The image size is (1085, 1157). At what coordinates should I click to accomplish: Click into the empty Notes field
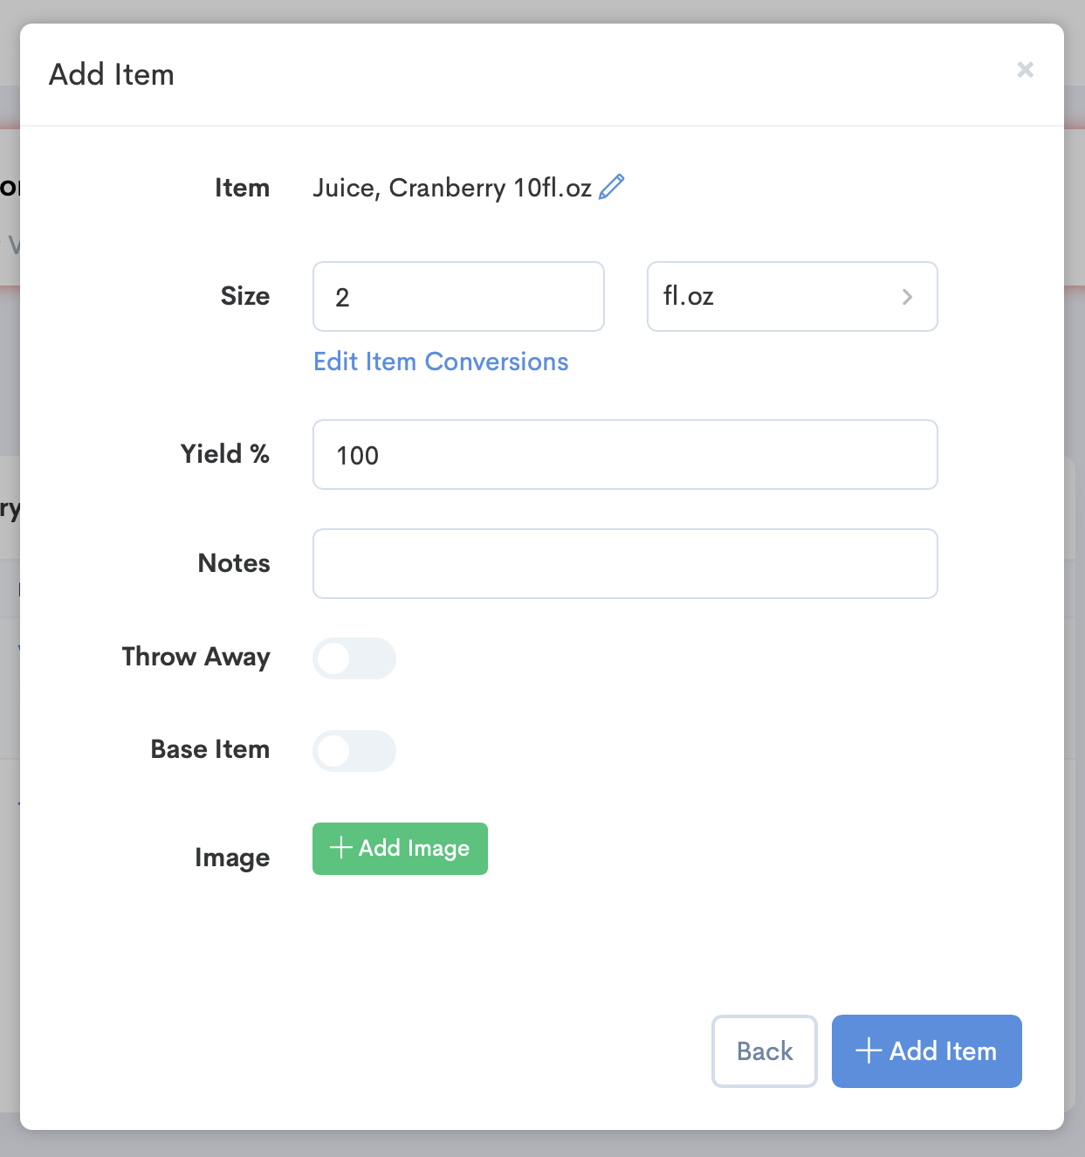(x=625, y=563)
